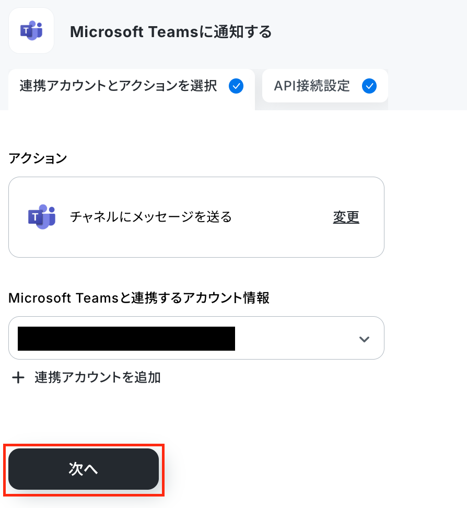Proceed with the 次へ button

84,469
